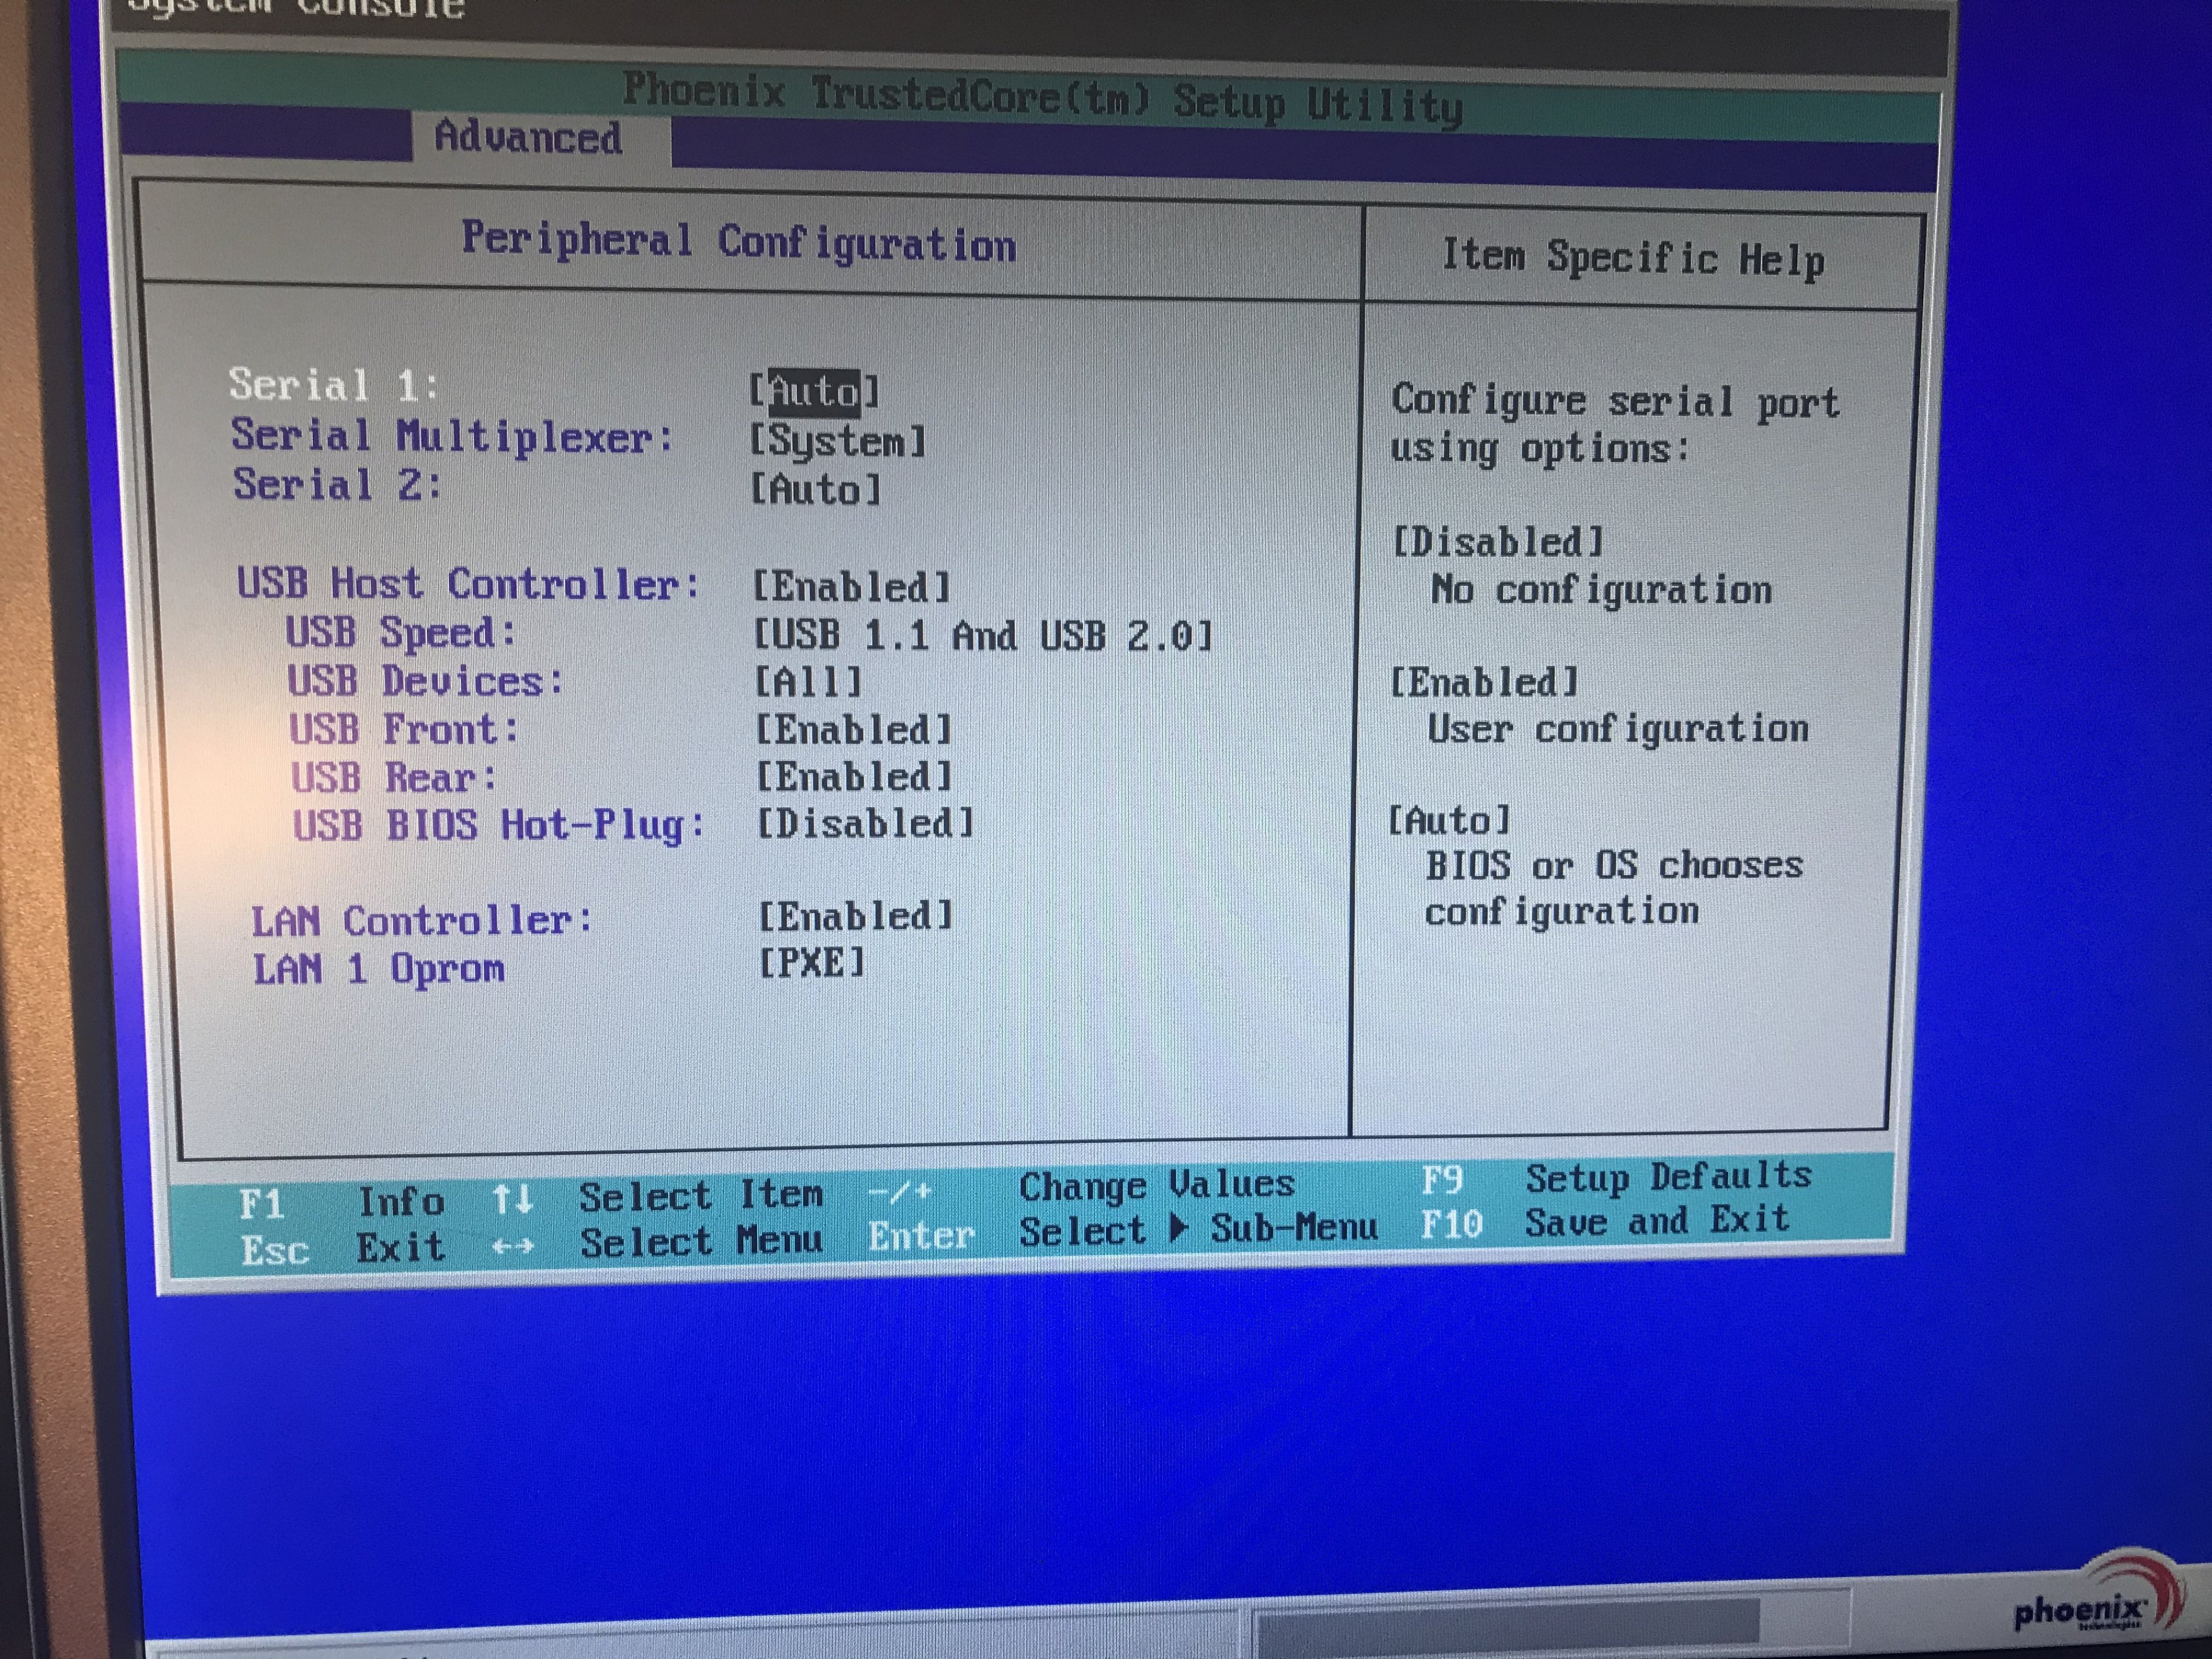Click the left/right arrows Select Menu icon
The height and width of the screenshot is (1659, 2212).
click(512, 1247)
